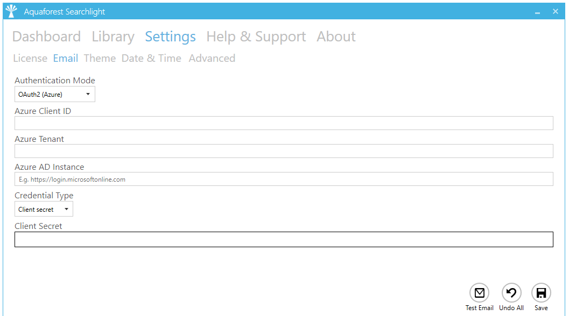Open the About tab
This screenshot has height=316, width=569.
336,37
